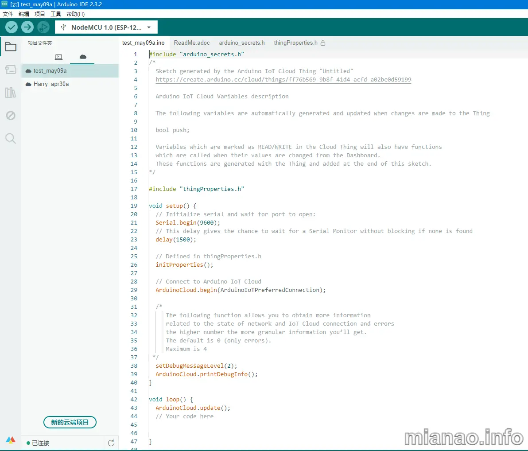Viewport: 528px width, 451px height.
Task: Switch to the cloud sketchbook view
Action: (x=83, y=57)
